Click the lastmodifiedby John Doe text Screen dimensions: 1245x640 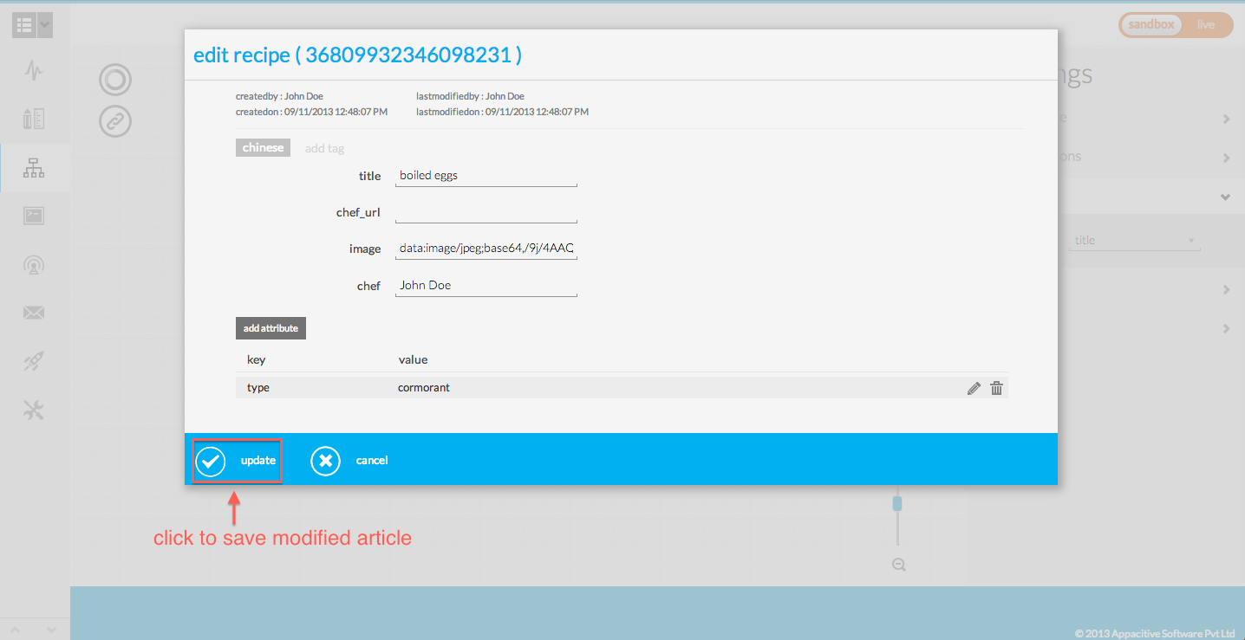point(470,96)
